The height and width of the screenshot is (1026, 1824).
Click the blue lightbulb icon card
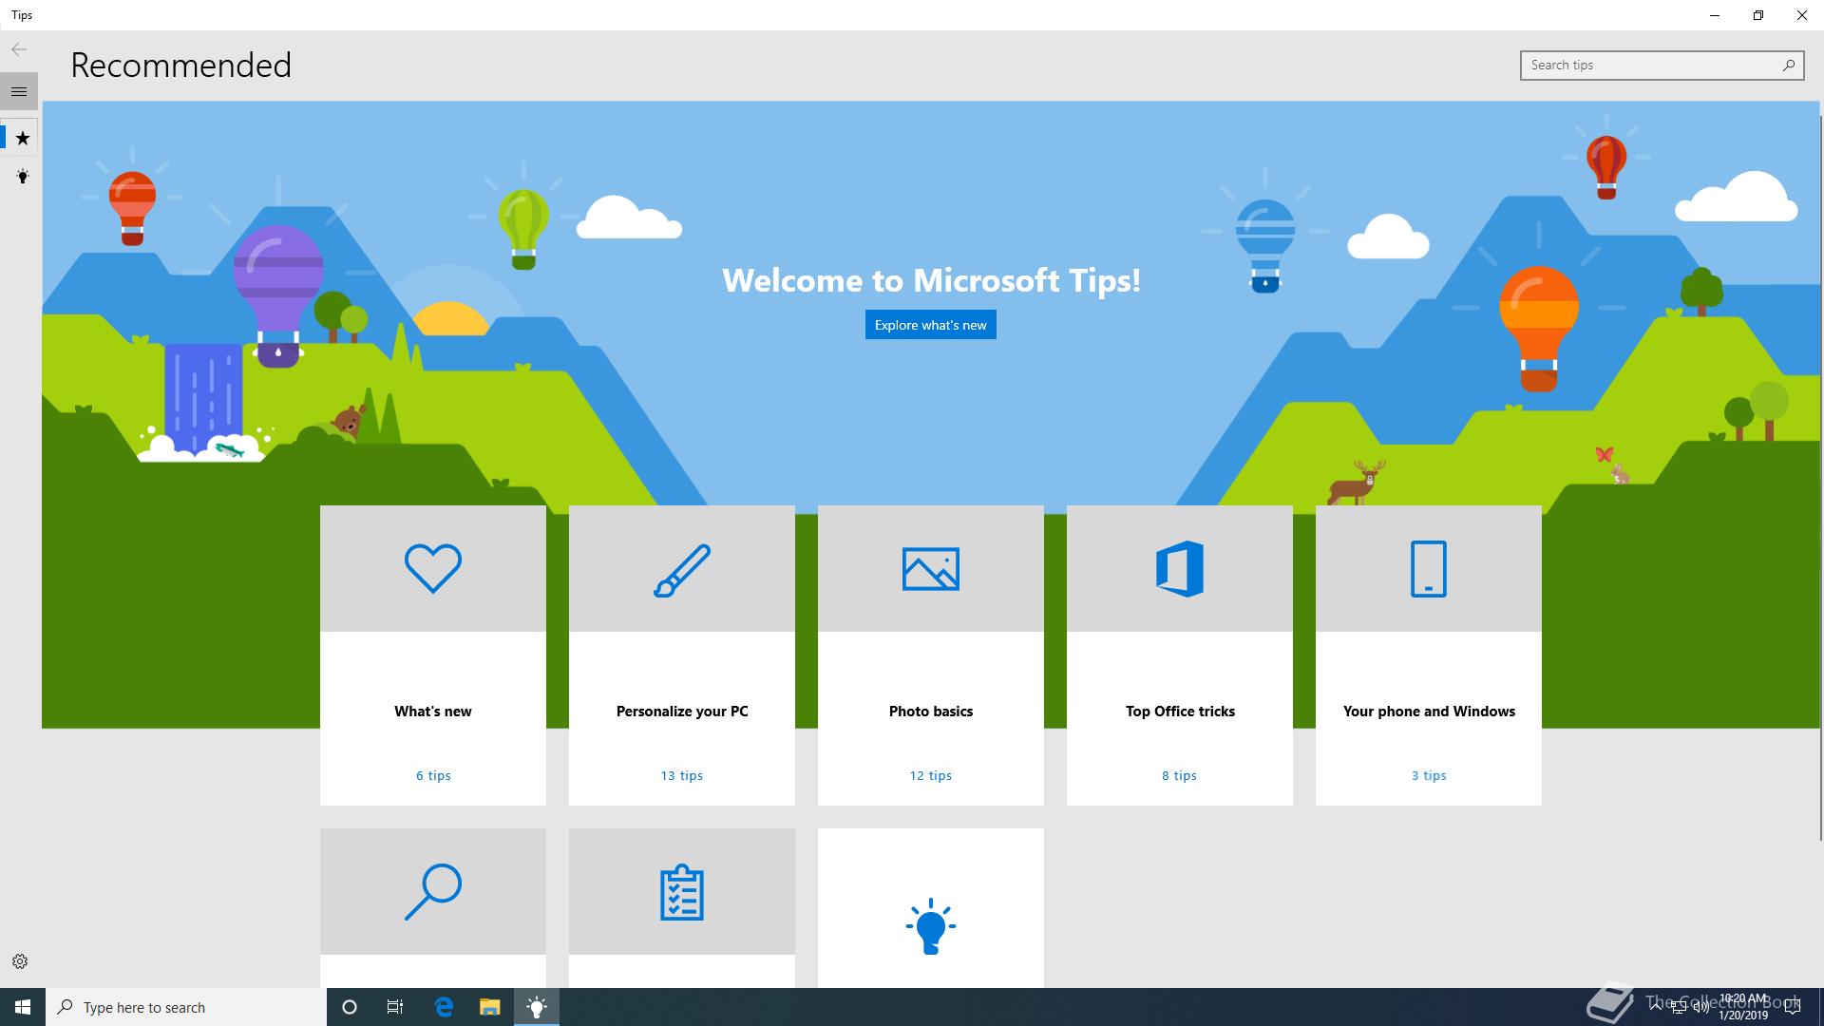click(931, 926)
